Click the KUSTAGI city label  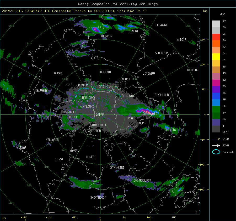(x=131, y=96)
